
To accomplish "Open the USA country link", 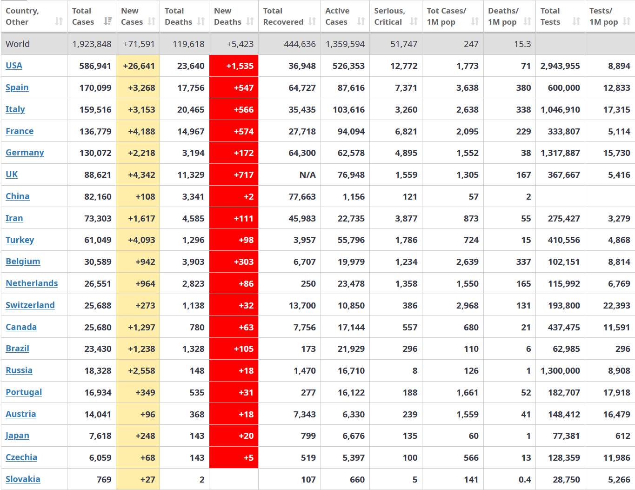I will (x=14, y=66).
